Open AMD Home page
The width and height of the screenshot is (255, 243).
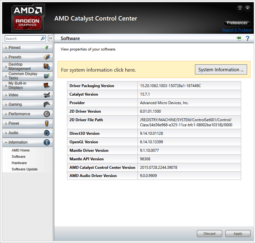click(x=21, y=150)
